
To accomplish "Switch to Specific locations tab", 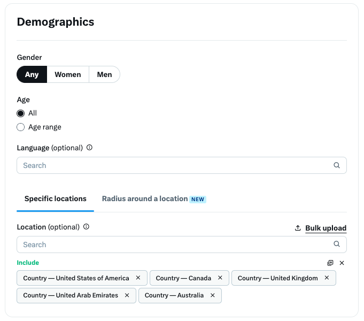I will tap(55, 199).
